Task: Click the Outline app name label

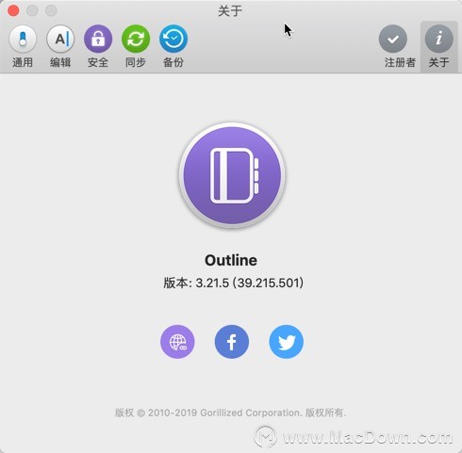Action: (x=231, y=260)
